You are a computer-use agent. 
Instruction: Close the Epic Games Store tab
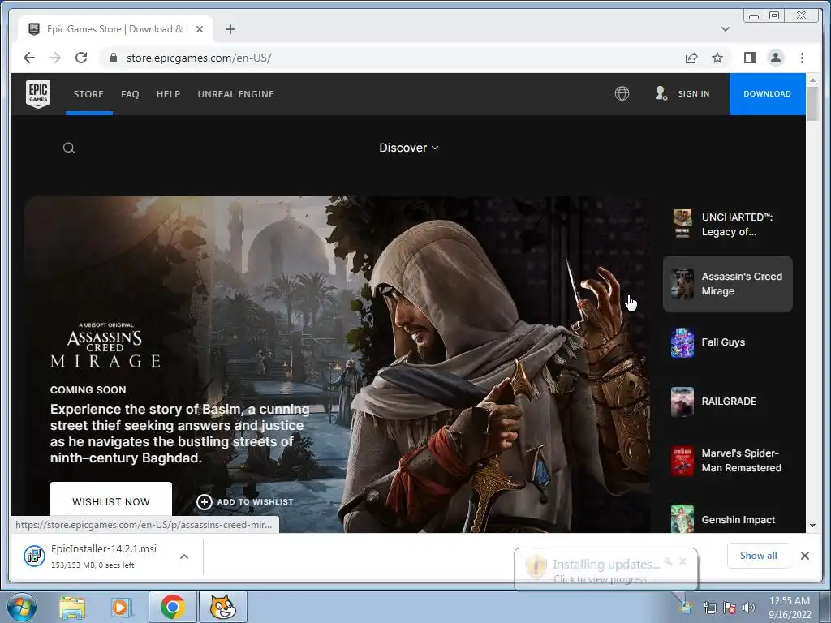click(x=200, y=29)
